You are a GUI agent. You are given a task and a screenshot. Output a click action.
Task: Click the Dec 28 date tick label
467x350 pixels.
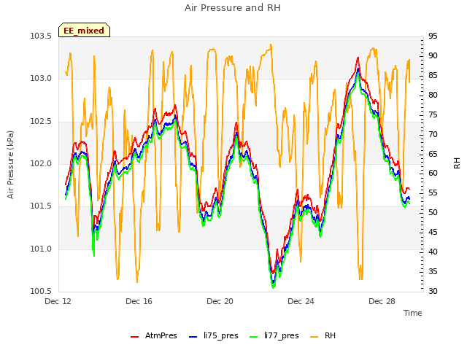(382, 301)
